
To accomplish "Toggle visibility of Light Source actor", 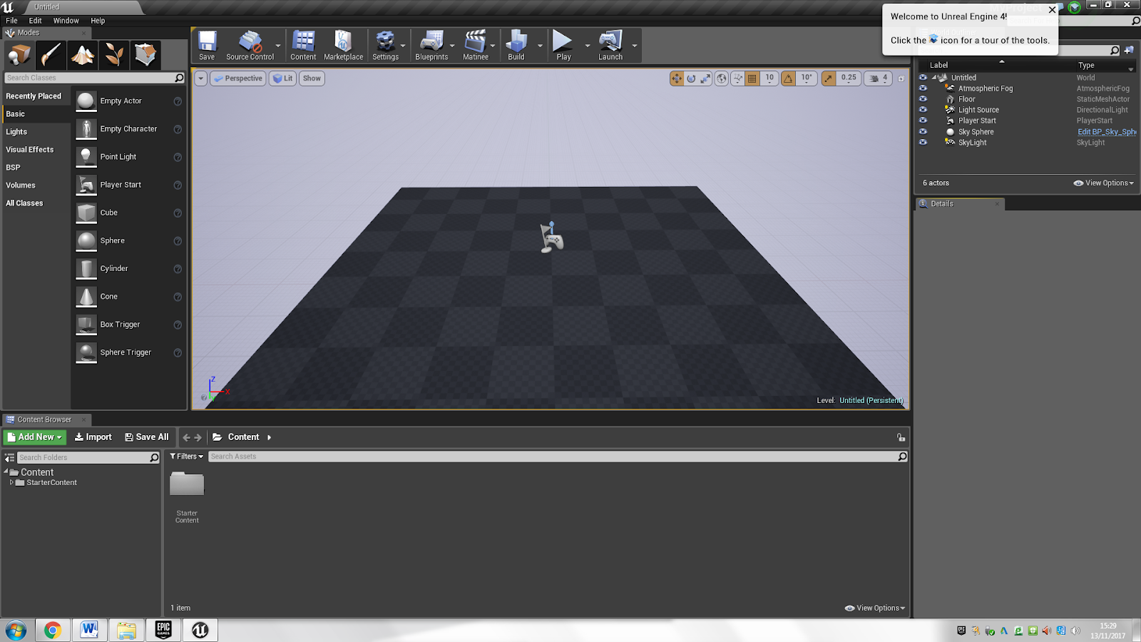I will coord(923,110).
